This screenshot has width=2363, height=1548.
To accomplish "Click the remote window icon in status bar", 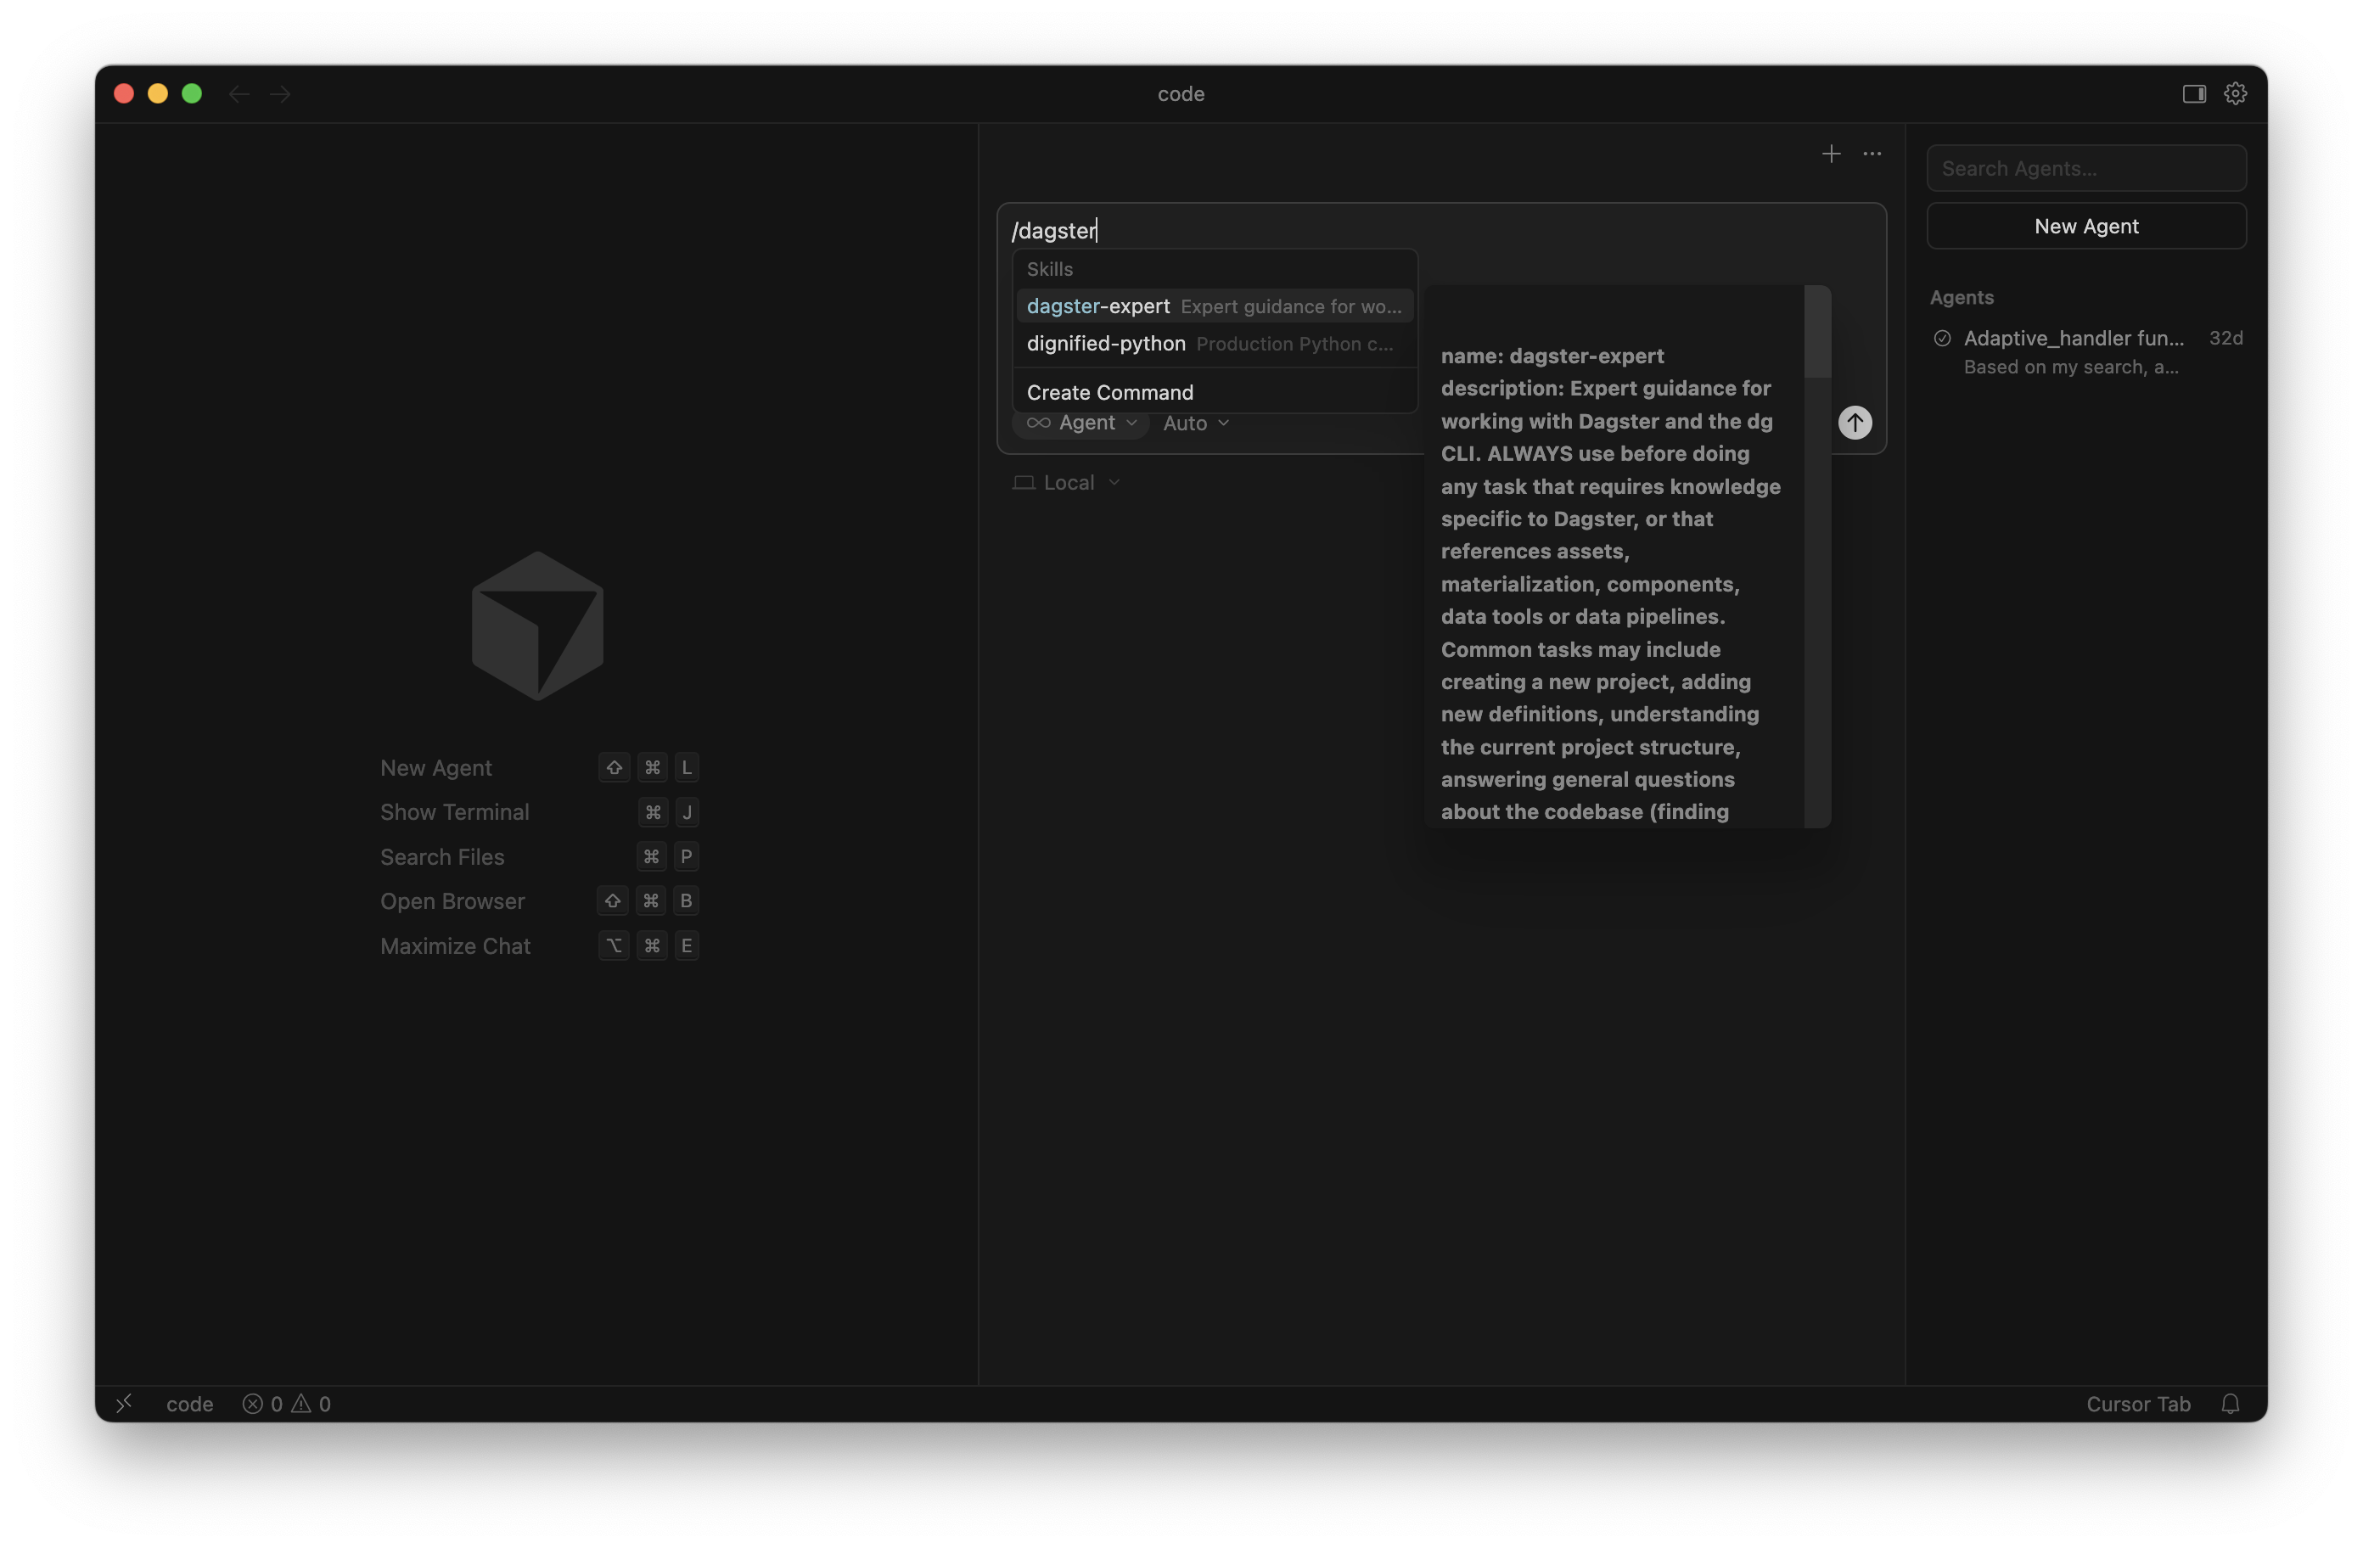I will point(124,1403).
